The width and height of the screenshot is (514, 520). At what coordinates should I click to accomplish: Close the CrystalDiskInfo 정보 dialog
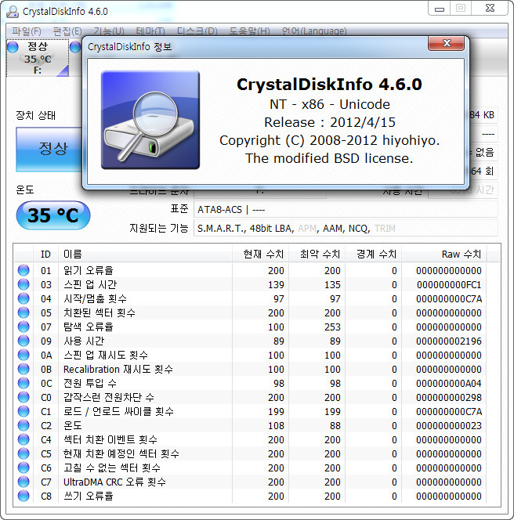(x=447, y=43)
